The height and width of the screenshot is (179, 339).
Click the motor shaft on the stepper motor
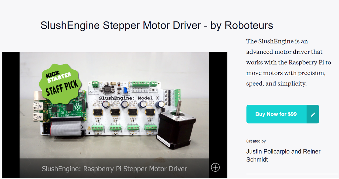[x=178, y=107]
